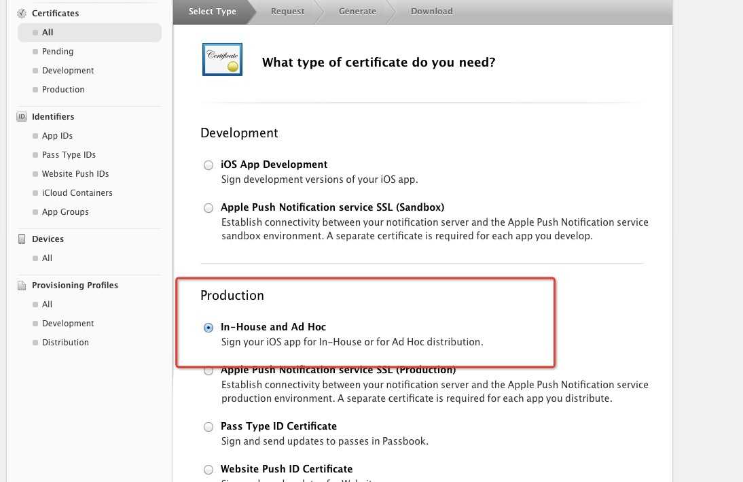743x482 pixels.
Task: Select Apple Push Notification Sandbox radio button
Action: pyautogui.click(x=209, y=208)
